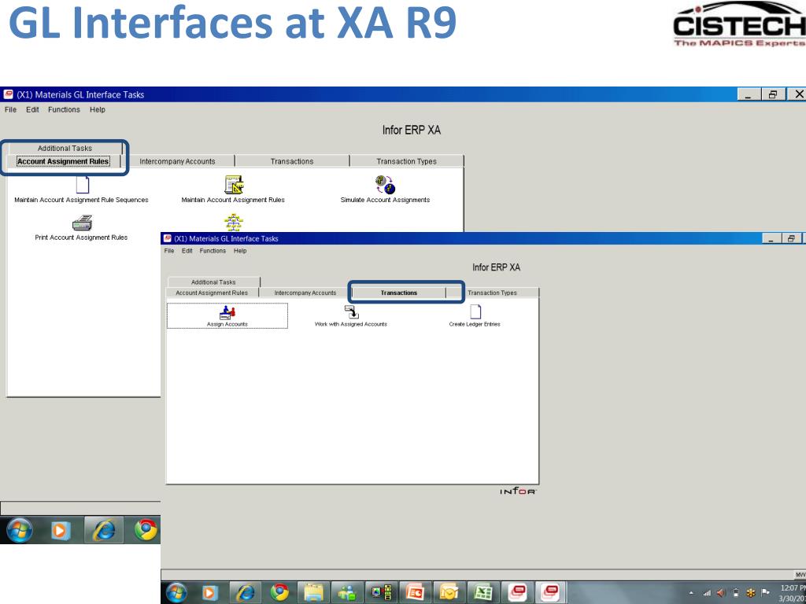Open File menu in the front window
This screenshot has width=806, height=604.
pyautogui.click(x=169, y=251)
